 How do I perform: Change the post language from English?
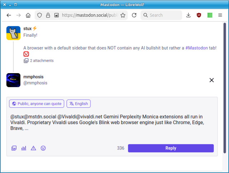click(79, 104)
